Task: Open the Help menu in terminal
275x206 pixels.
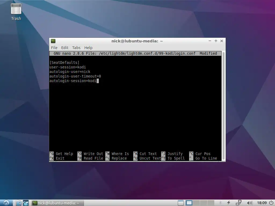Action: pyautogui.click(x=88, y=48)
